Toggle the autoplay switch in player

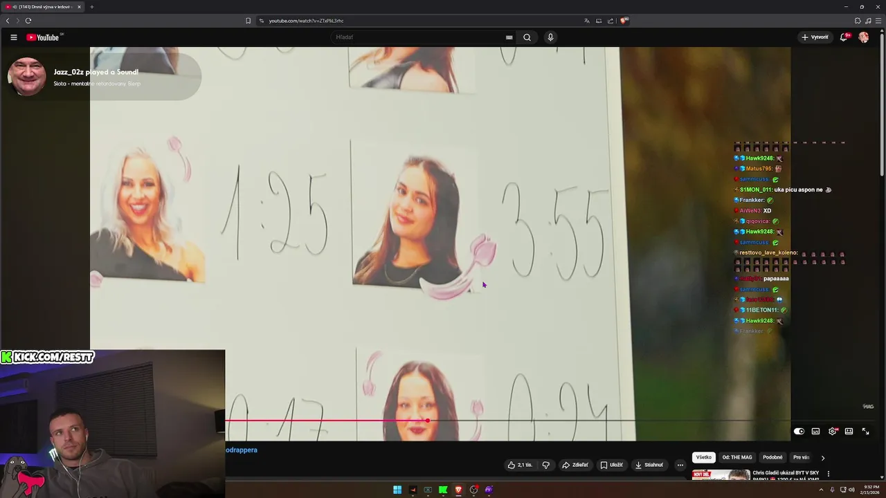point(799,431)
